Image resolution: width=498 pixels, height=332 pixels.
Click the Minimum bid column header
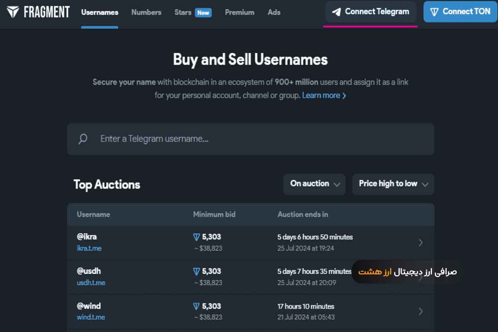click(214, 215)
